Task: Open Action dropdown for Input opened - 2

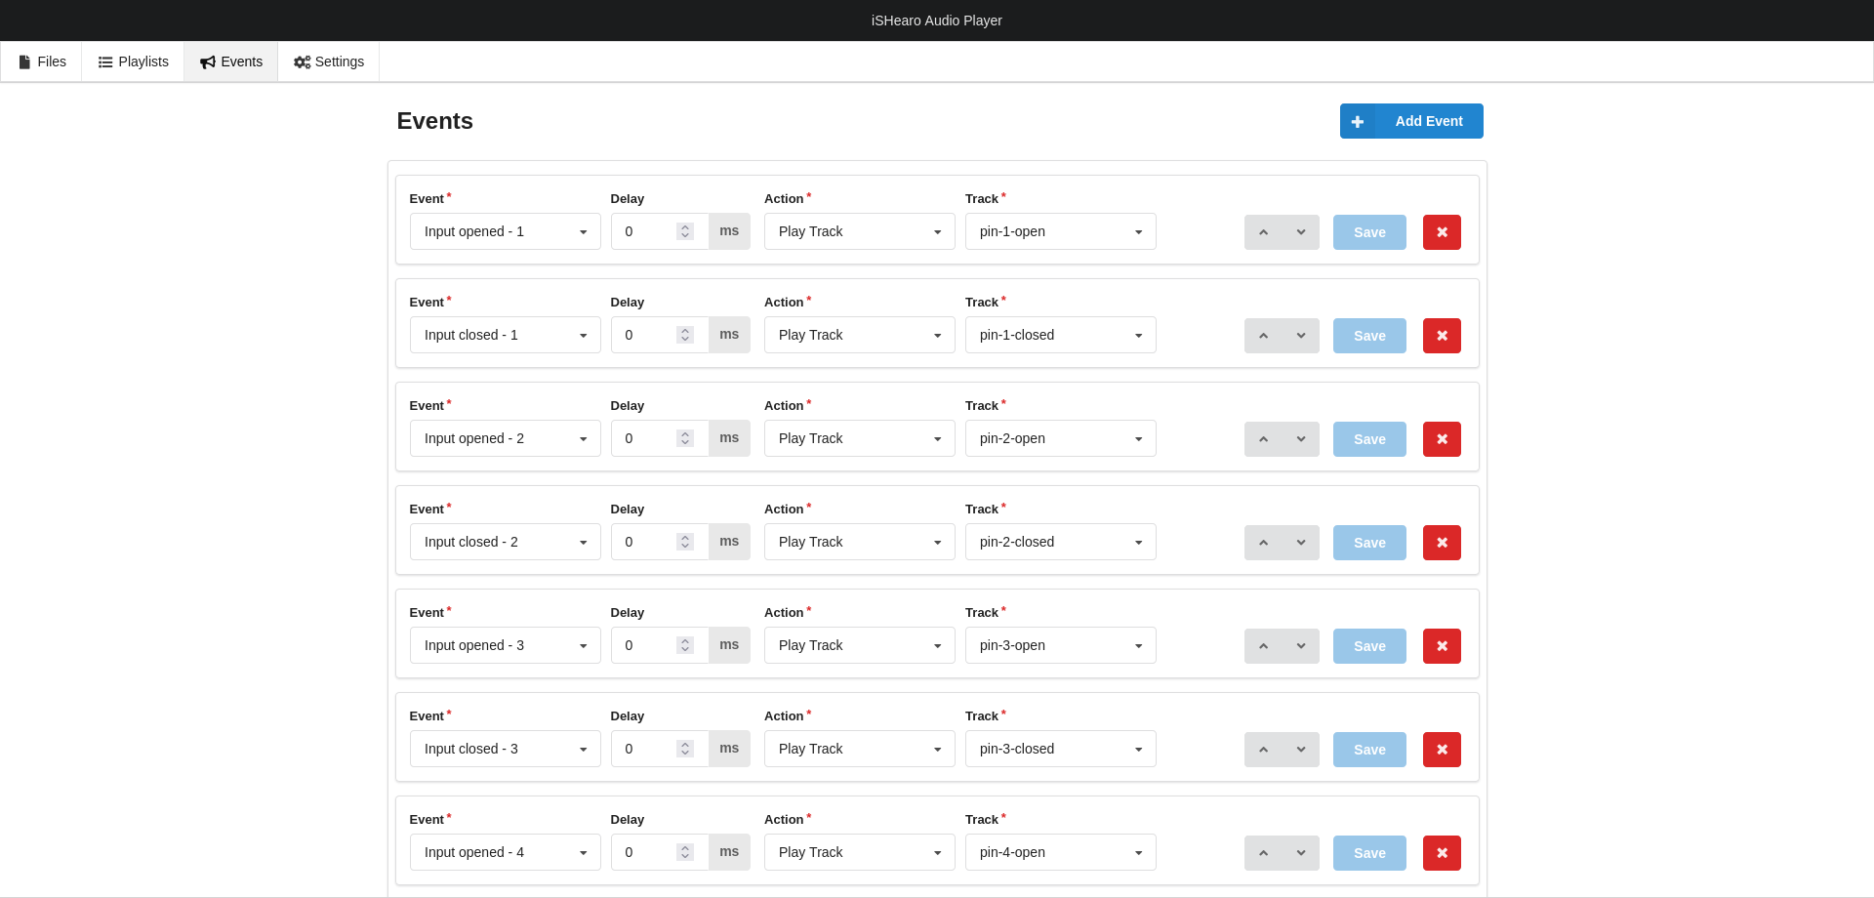Action: pyautogui.click(x=859, y=438)
